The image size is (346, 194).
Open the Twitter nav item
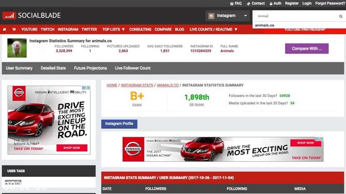tap(89, 29)
